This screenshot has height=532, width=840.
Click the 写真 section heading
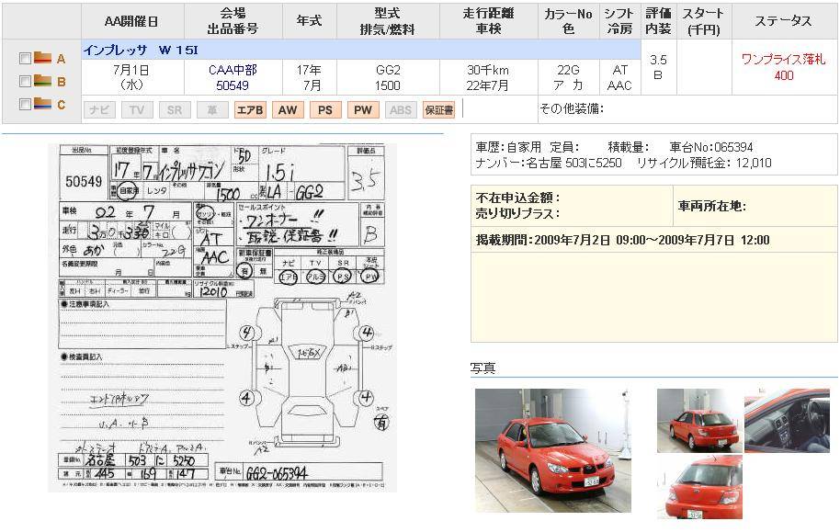[x=482, y=368]
